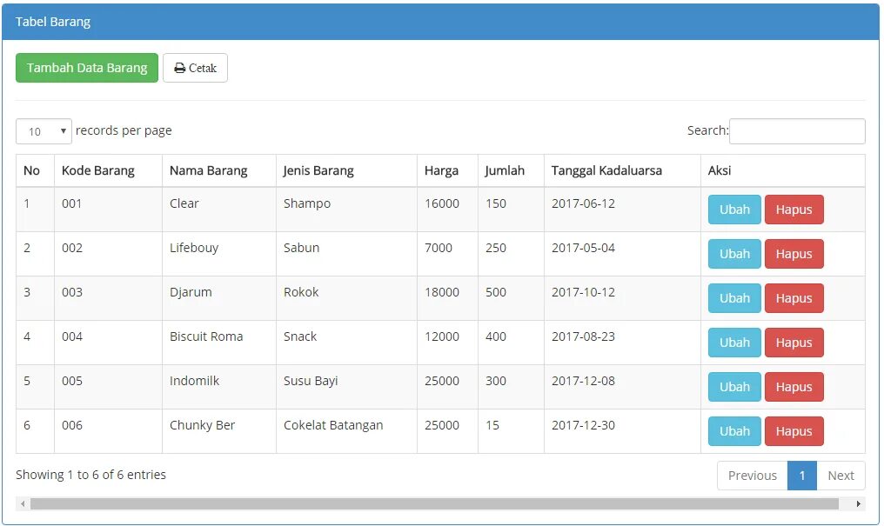Go to the Previous page

point(752,476)
